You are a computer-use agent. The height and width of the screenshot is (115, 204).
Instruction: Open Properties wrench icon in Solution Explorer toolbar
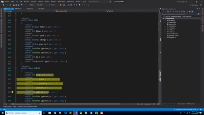click(x=190, y=11)
